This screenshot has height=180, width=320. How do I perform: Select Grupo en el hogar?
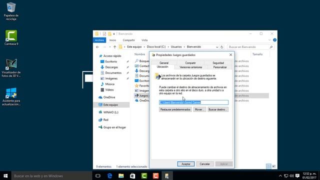(x=114, y=127)
